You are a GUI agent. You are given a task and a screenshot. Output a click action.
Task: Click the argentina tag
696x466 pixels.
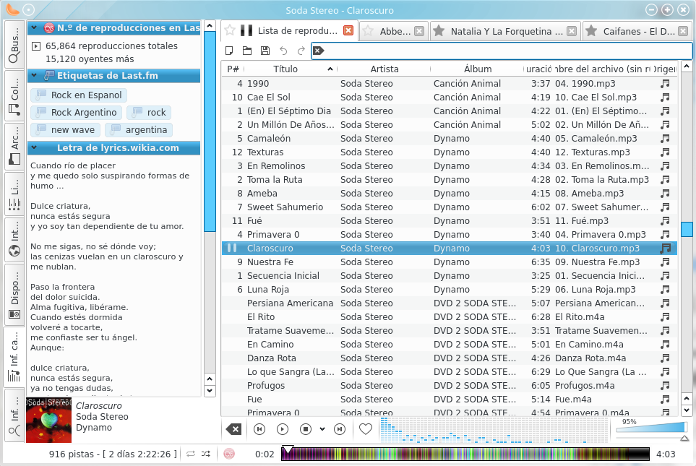click(x=139, y=129)
